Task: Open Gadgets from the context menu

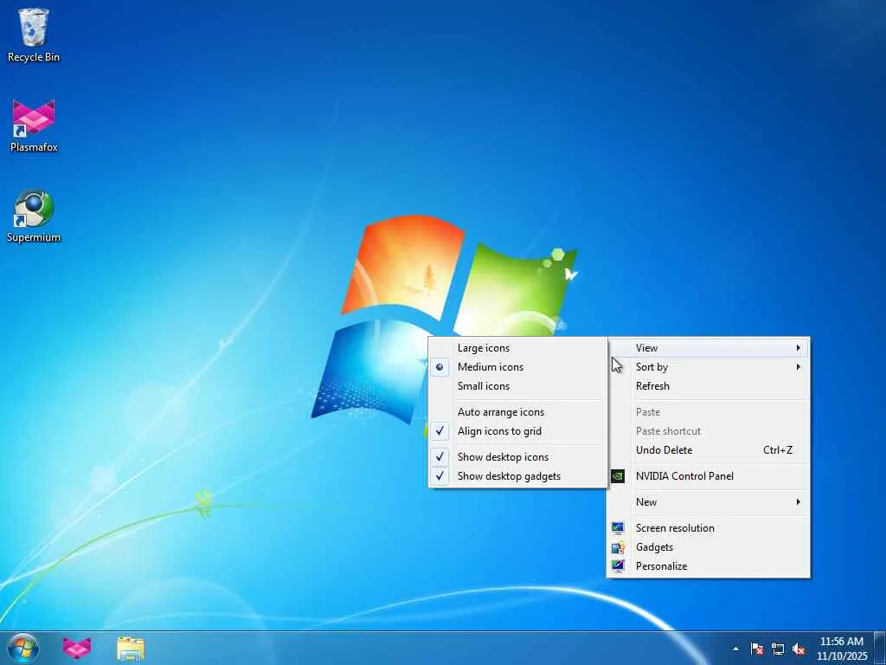Action: [708, 547]
